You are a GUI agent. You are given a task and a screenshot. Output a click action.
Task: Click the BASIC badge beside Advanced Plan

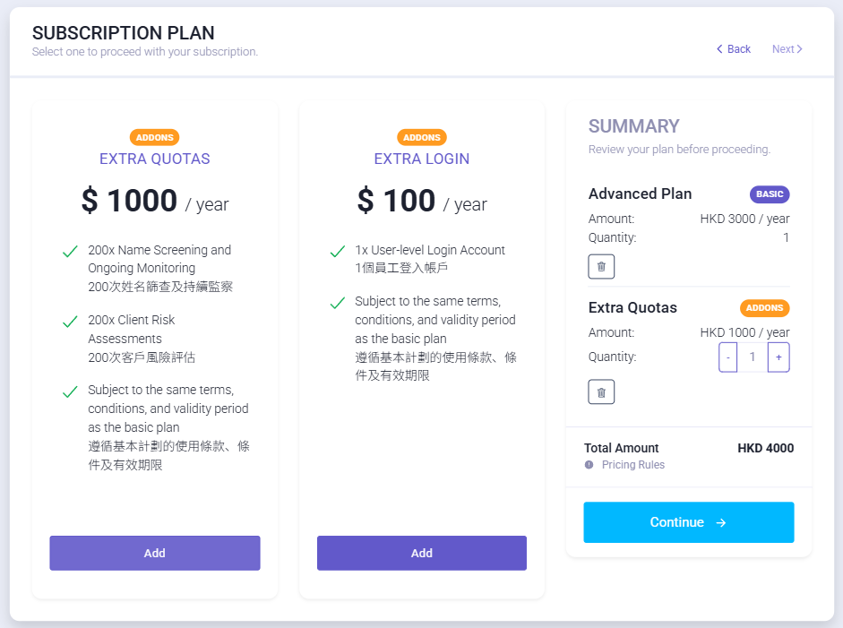(x=770, y=194)
